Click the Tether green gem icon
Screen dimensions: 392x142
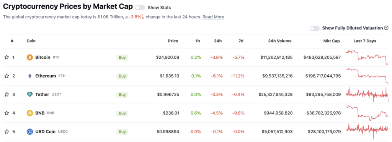30,95
